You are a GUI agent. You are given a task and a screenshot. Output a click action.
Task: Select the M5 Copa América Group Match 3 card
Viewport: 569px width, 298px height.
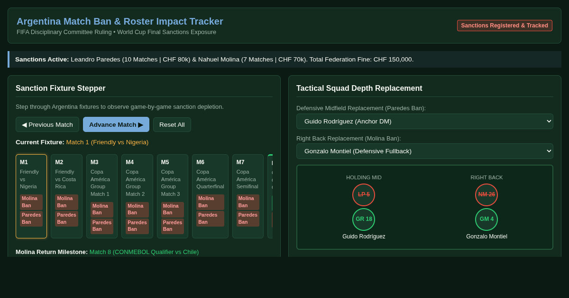coord(173,196)
